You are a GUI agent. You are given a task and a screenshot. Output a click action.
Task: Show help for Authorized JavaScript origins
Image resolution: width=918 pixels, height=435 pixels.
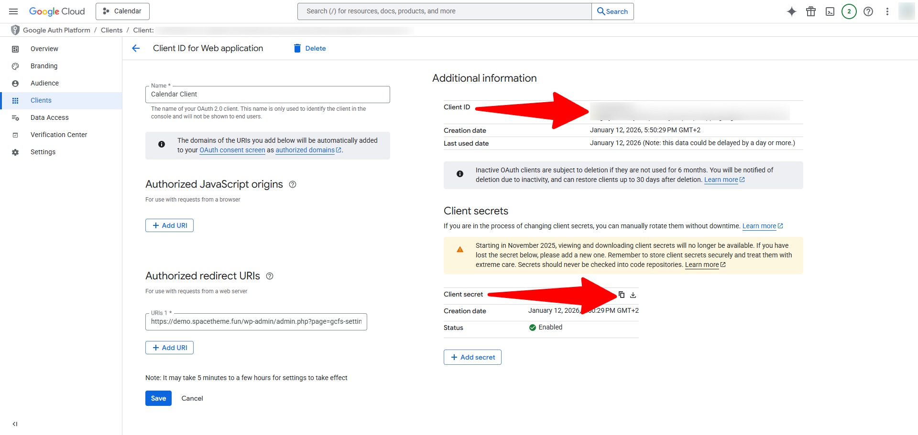(x=293, y=184)
